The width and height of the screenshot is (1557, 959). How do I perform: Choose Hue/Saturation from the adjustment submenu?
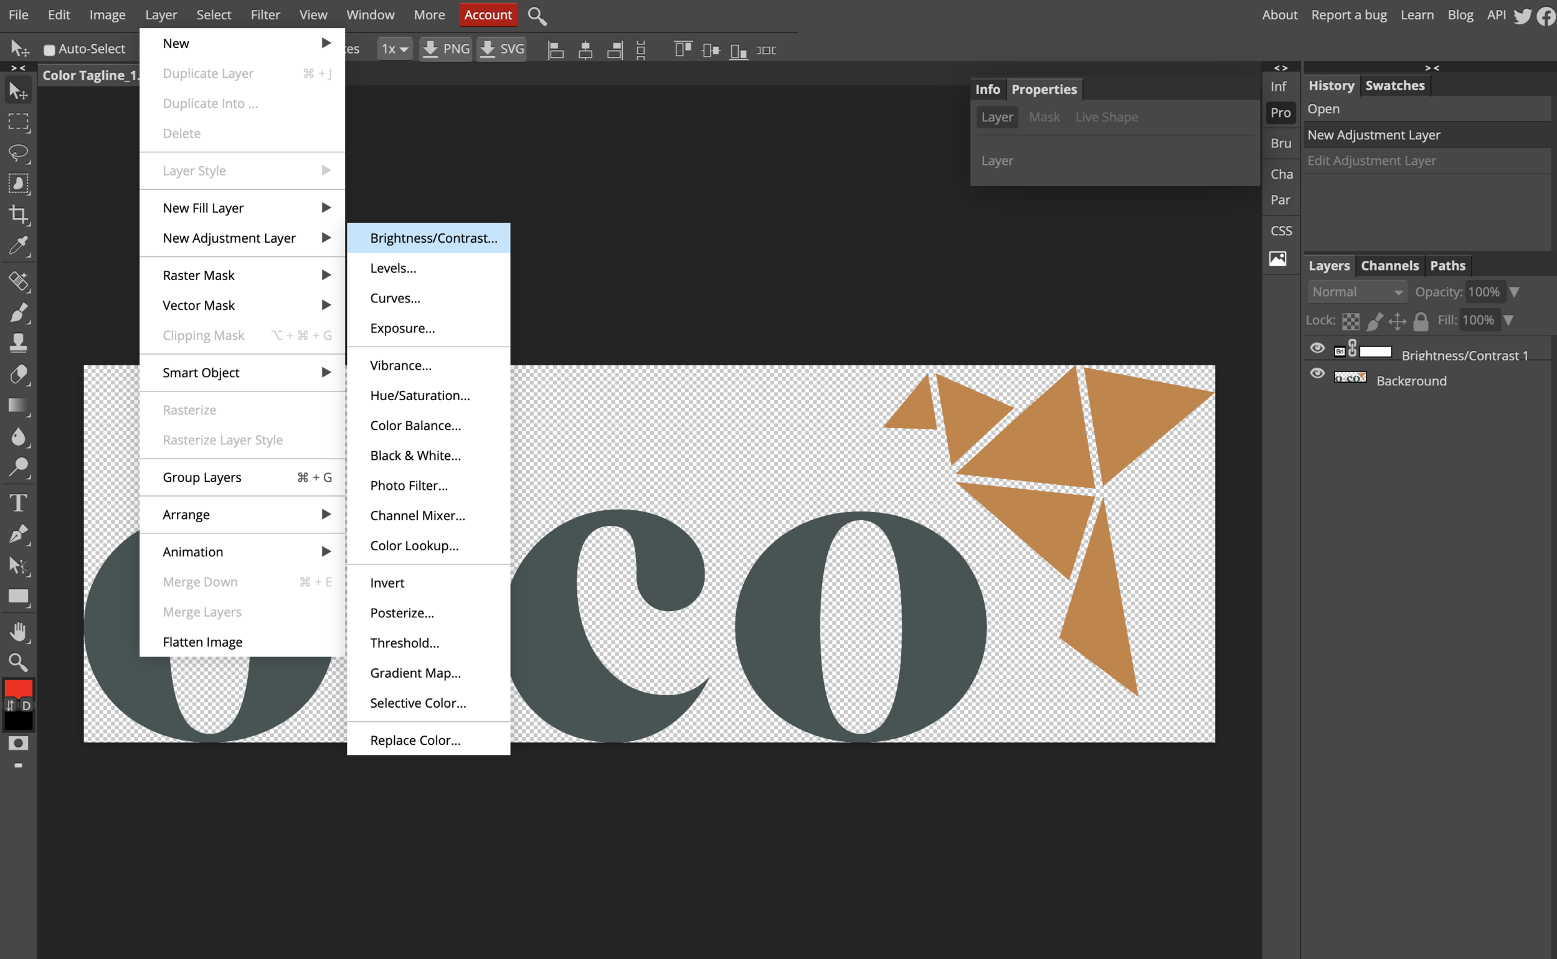[420, 395]
